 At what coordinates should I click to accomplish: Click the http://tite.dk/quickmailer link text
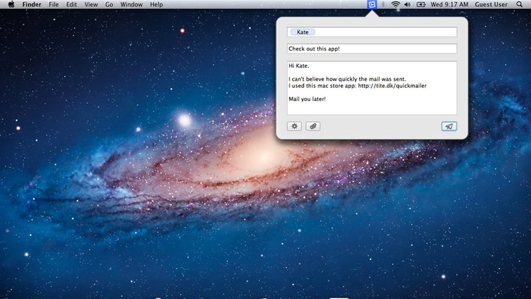pyautogui.click(x=392, y=86)
